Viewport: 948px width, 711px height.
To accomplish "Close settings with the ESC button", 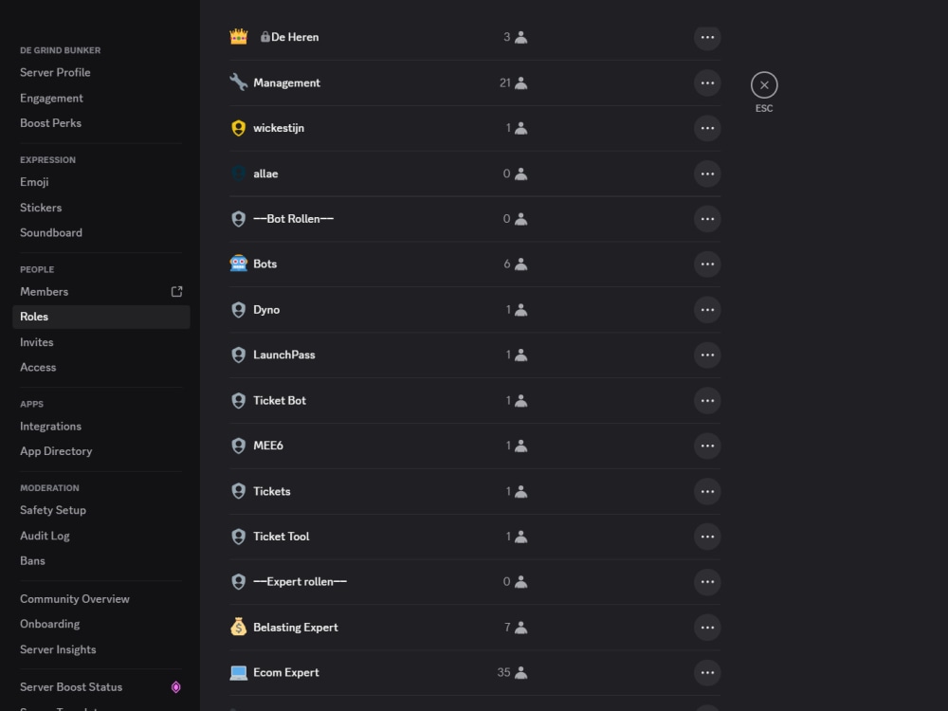I will point(764,84).
